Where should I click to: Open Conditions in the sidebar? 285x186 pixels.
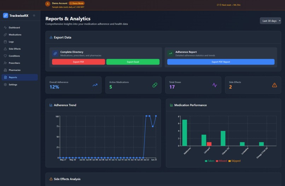pos(20,56)
